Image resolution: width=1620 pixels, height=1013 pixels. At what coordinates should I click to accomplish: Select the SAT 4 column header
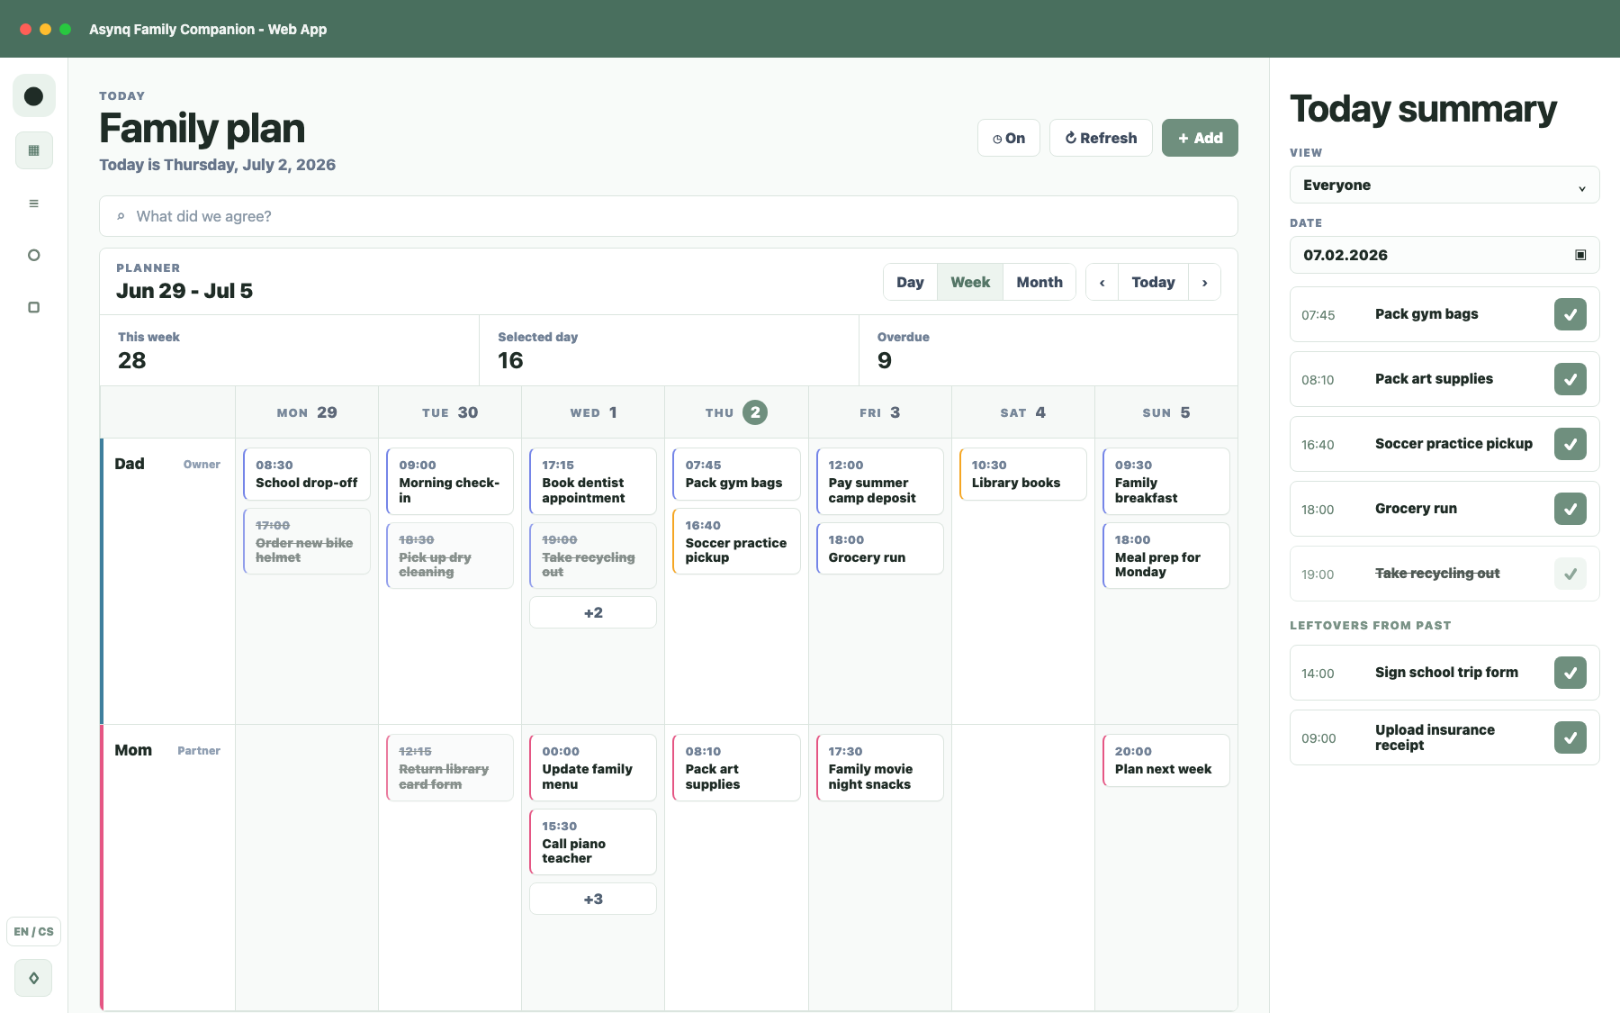coord(1023,412)
